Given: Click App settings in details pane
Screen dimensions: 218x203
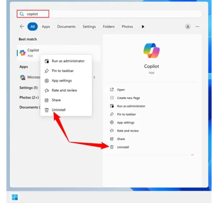Looking at the screenshot, I should 126,123.
